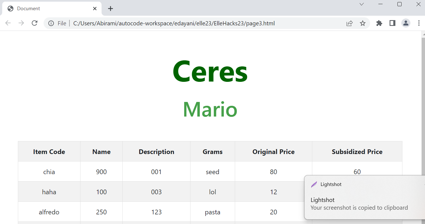The width and height of the screenshot is (425, 224).
Task: Close the Document tab
Action: tap(95, 9)
